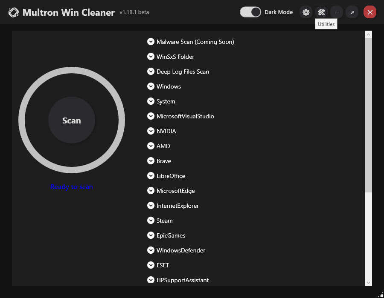Select the 'AMD' list label

163,146
